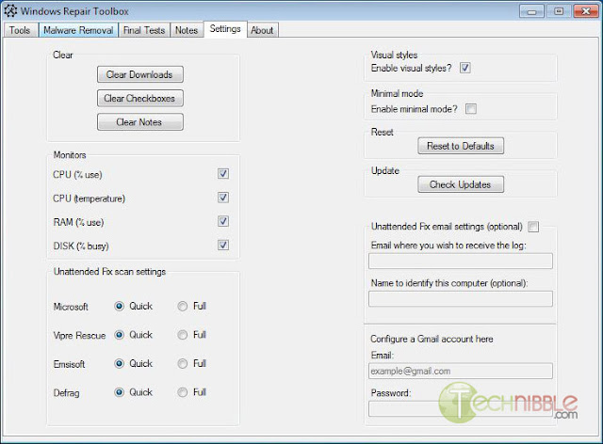The height and width of the screenshot is (444, 603).
Task: Uncheck CPU (% use) monitor checkbox
Action: coord(223,174)
